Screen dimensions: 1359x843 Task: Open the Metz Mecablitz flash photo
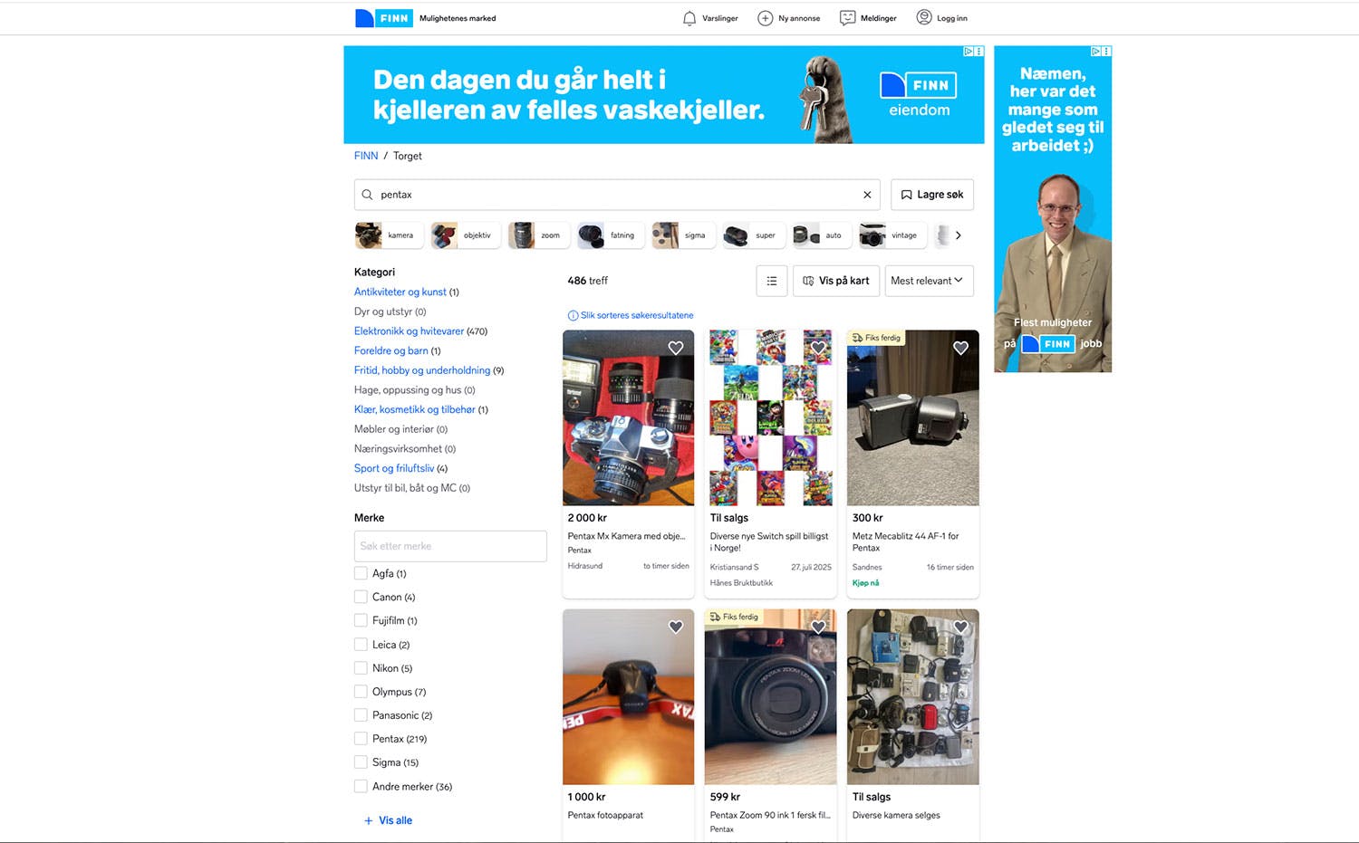click(x=913, y=417)
